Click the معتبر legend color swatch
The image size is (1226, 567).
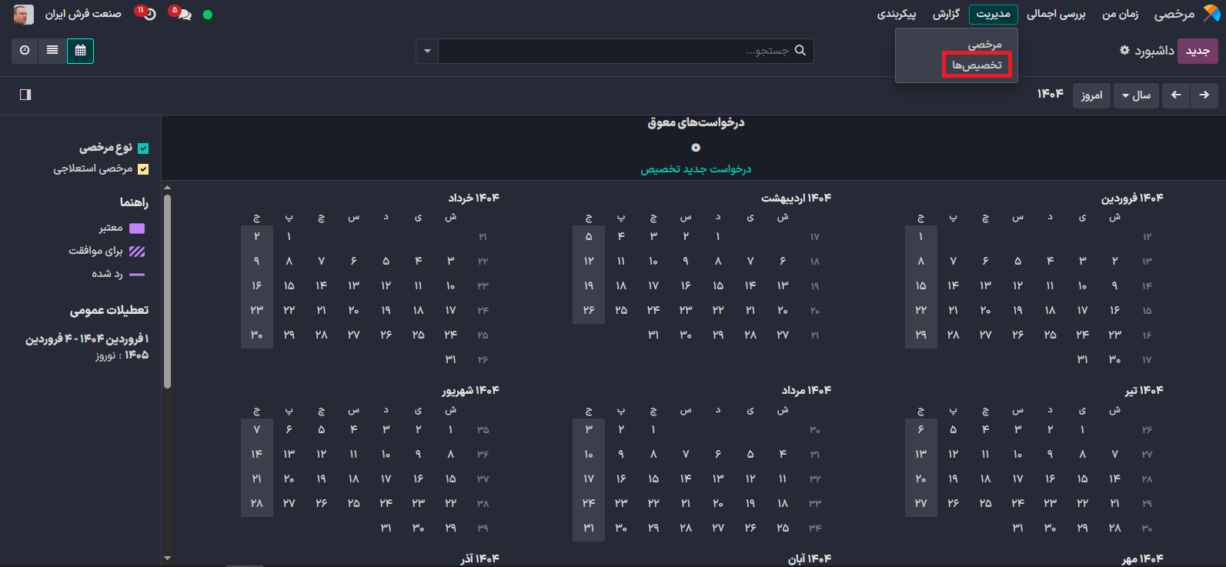[x=137, y=228]
